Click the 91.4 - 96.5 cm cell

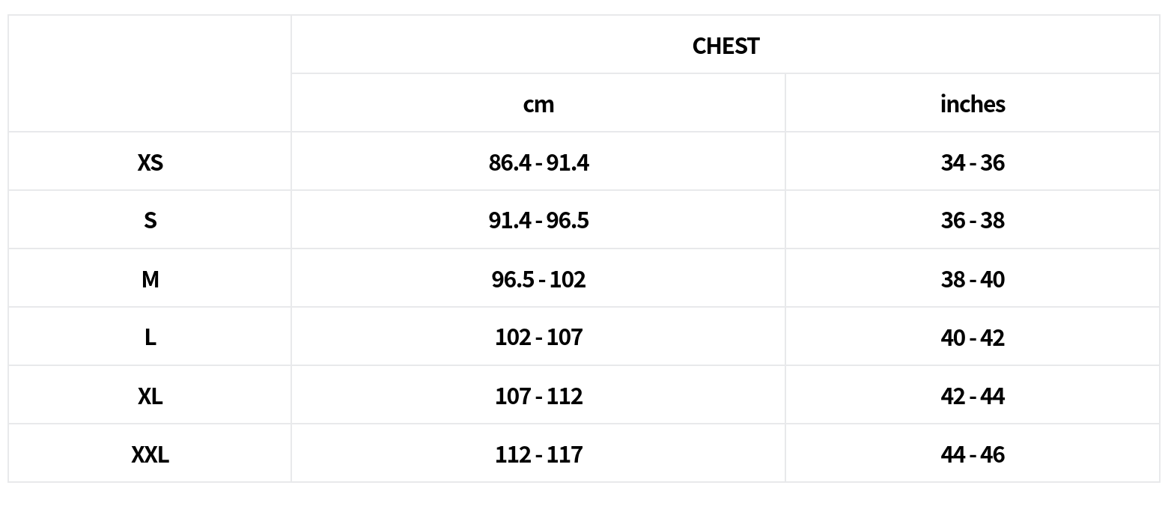(x=538, y=220)
